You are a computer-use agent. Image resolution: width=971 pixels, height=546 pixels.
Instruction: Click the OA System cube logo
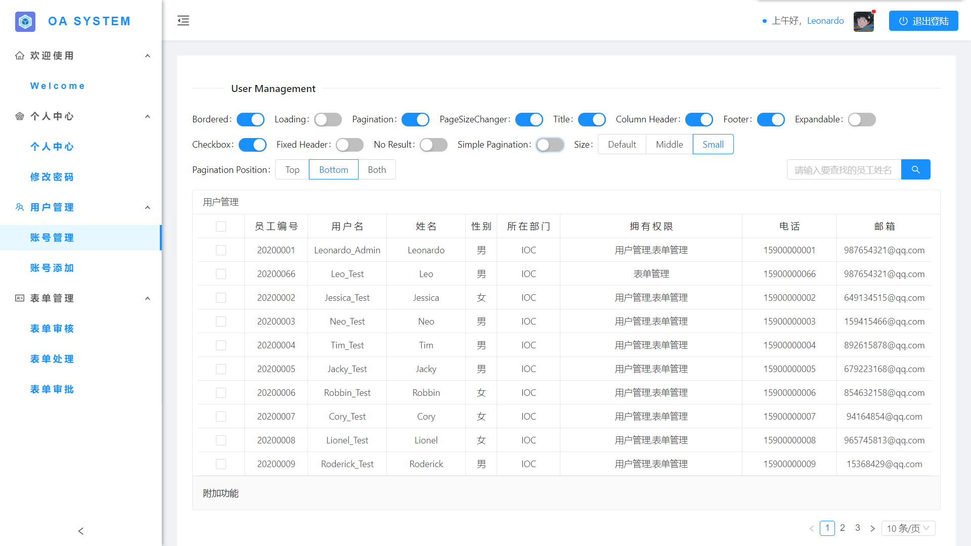25,21
